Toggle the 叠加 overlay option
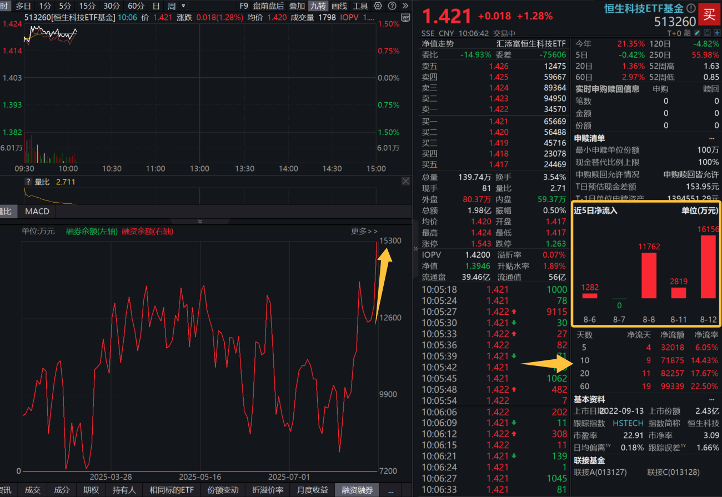The image size is (722, 497). pos(297,6)
